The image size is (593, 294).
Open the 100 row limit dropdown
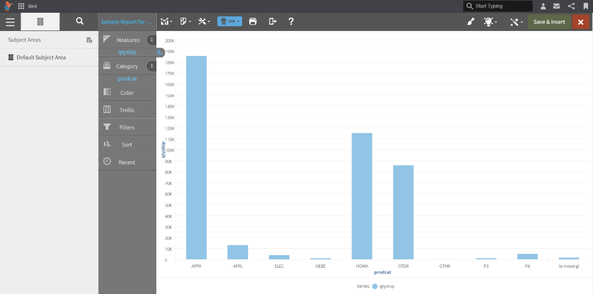pos(229,21)
